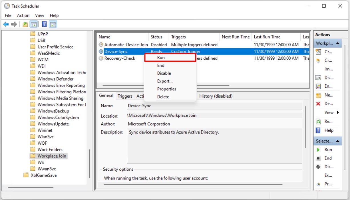
Task: Click the Description box about Azure Active Directory
Action: (214, 146)
